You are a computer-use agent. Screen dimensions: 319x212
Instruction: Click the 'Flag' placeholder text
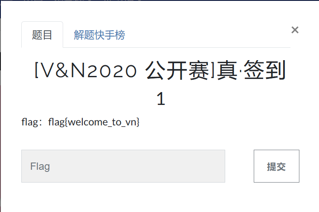(40, 166)
